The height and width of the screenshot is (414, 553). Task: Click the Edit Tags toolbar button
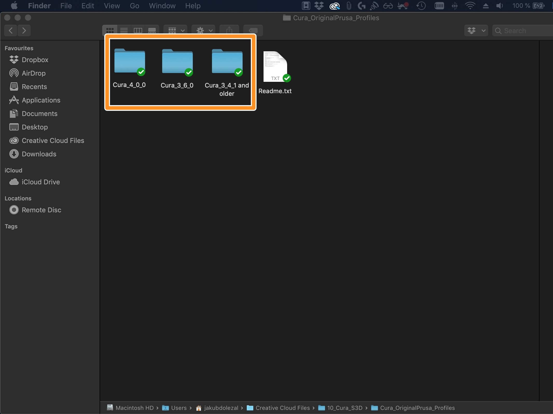[253, 31]
